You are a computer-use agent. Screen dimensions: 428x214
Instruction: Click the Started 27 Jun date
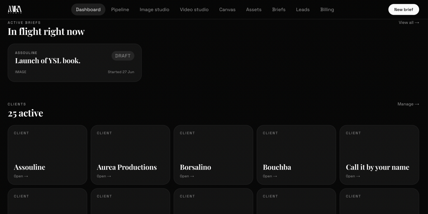(121, 72)
